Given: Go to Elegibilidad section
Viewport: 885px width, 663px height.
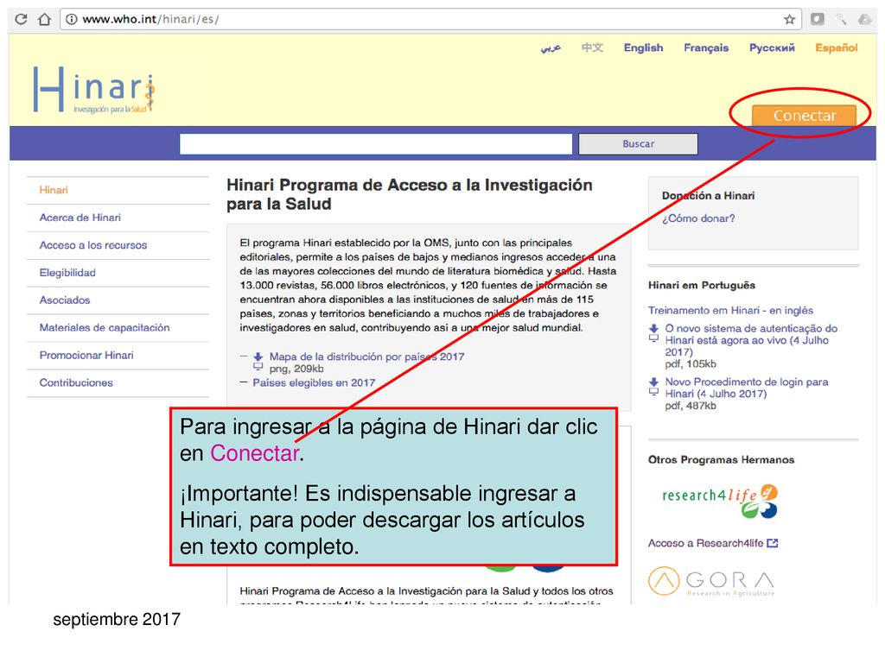Looking at the screenshot, I should (x=67, y=273).
